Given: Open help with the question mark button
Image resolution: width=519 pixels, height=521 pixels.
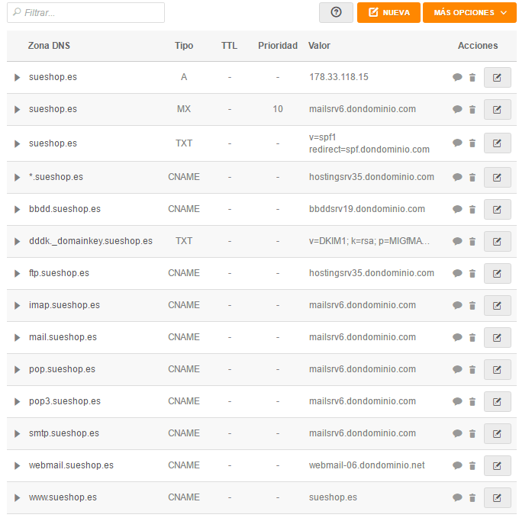Looking at the screenshot, I should (336, 13).
